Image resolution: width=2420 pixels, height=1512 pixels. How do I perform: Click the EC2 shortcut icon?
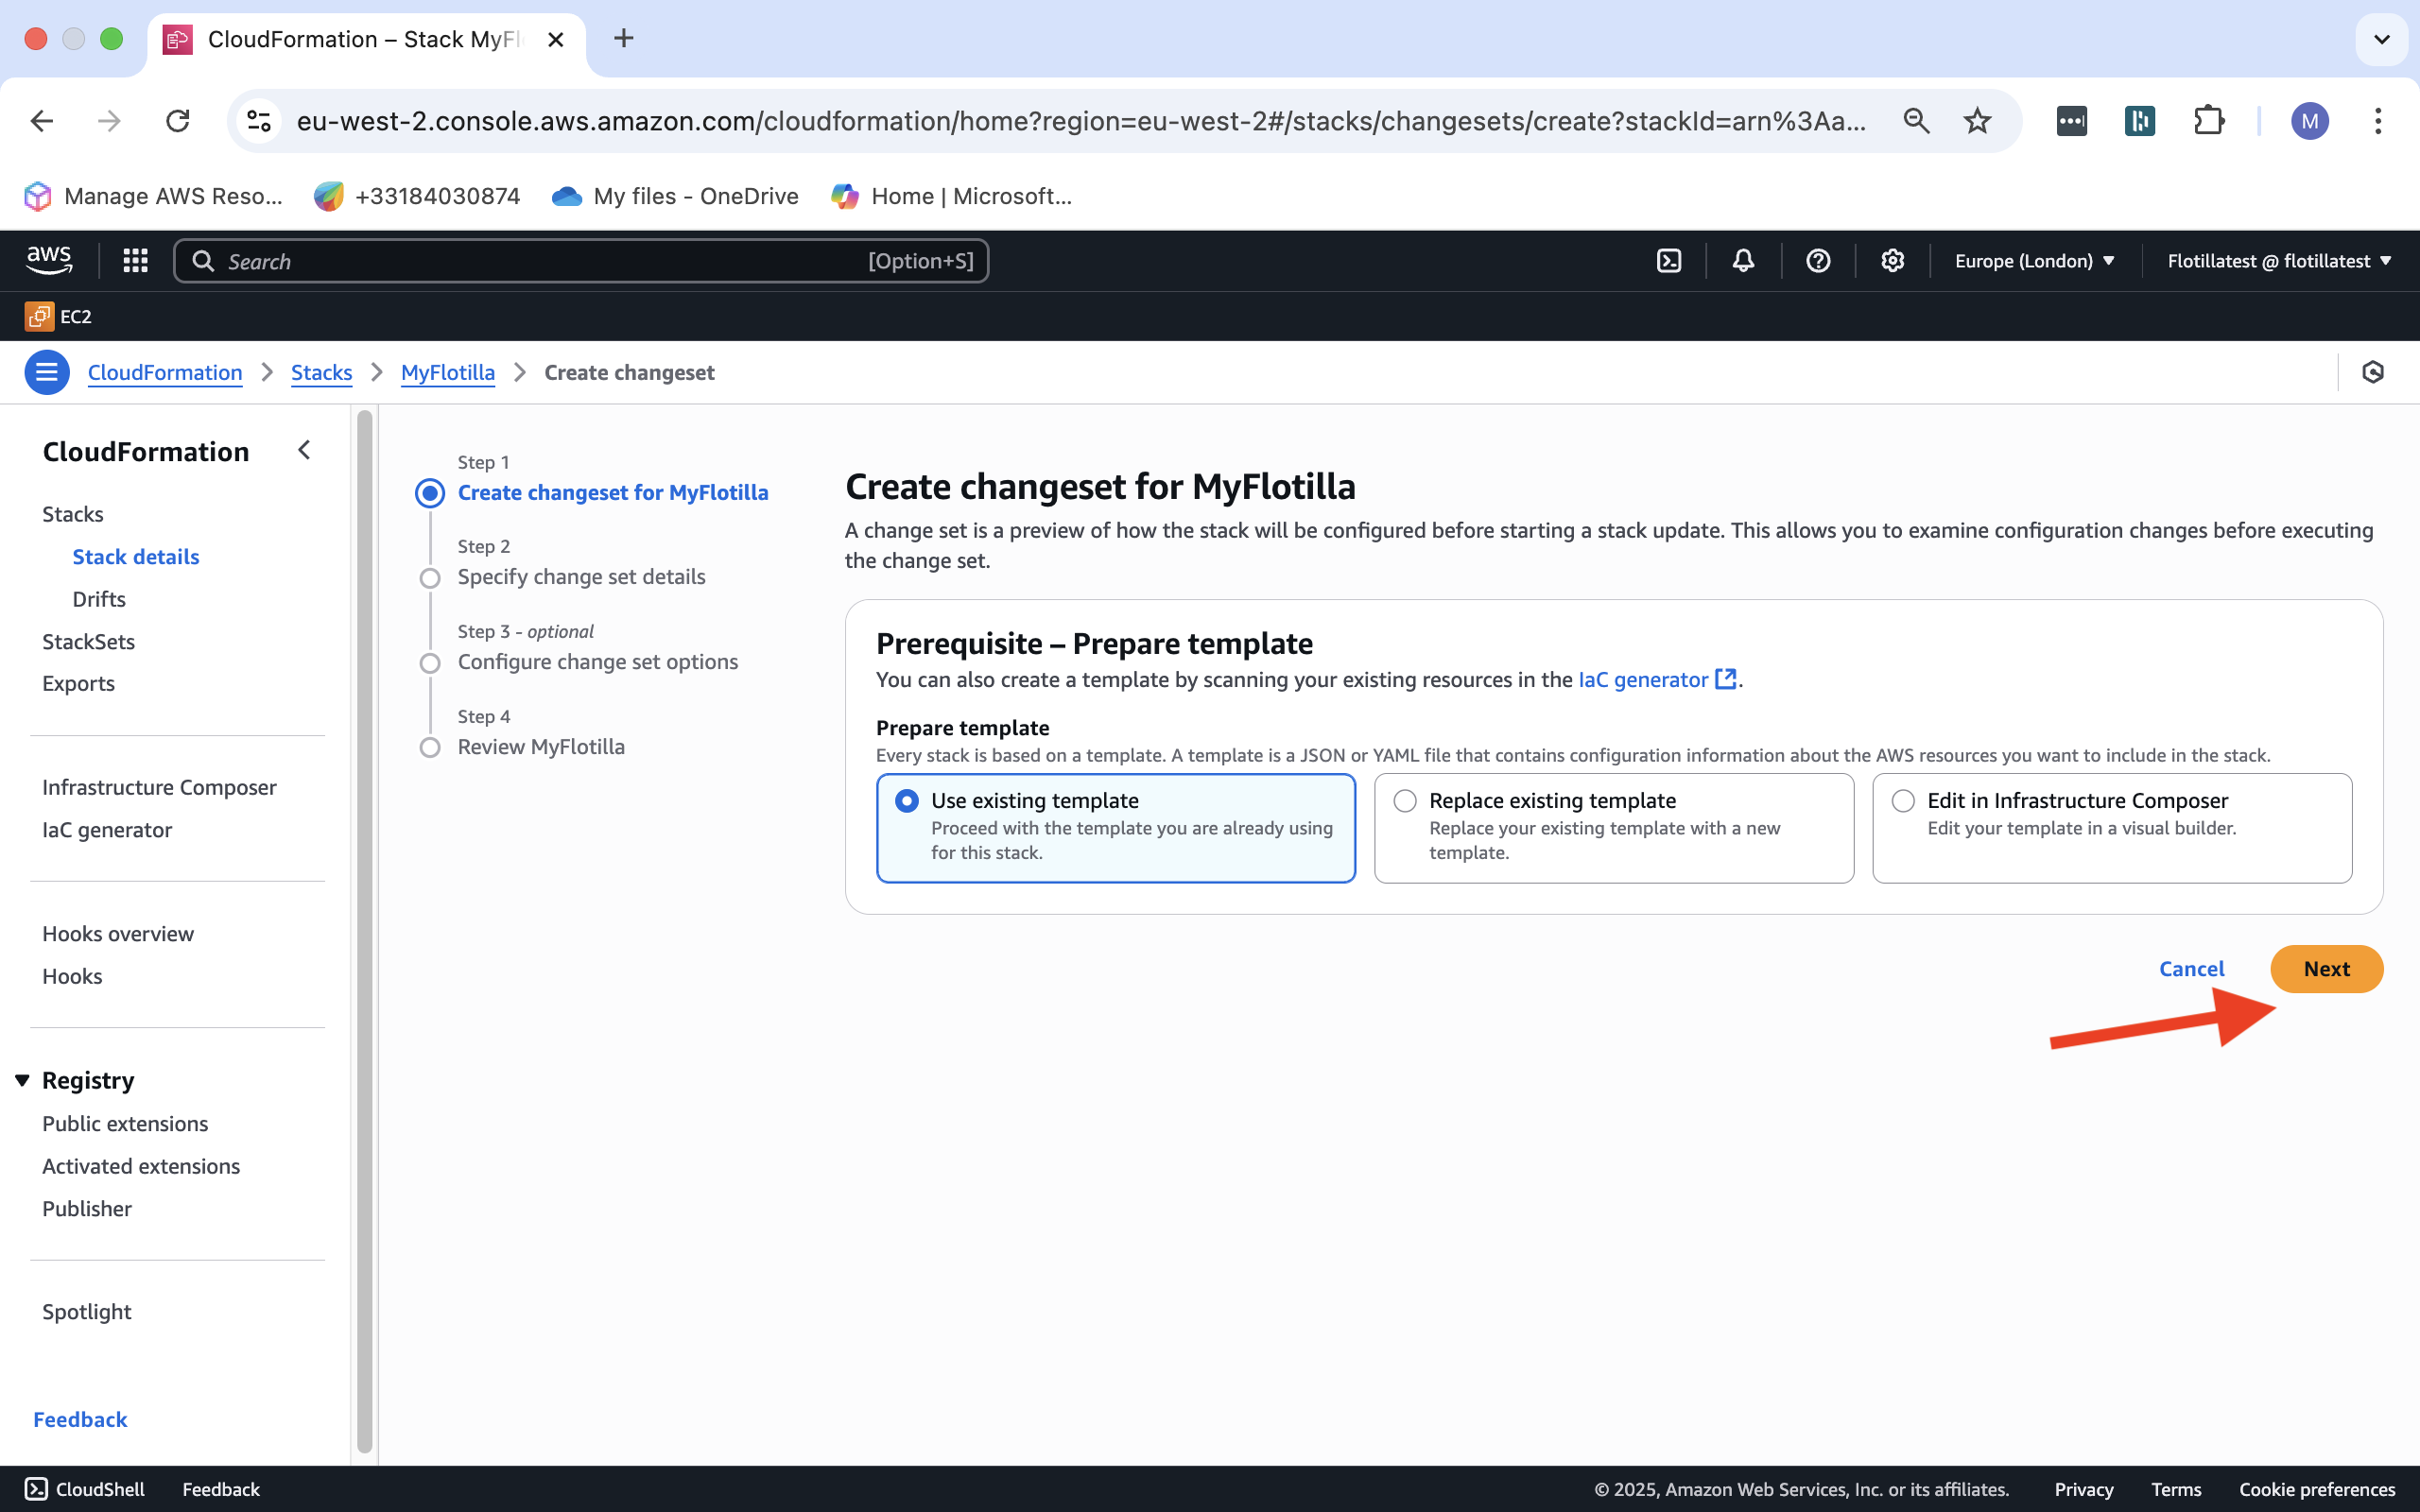[x=39, y=316]
